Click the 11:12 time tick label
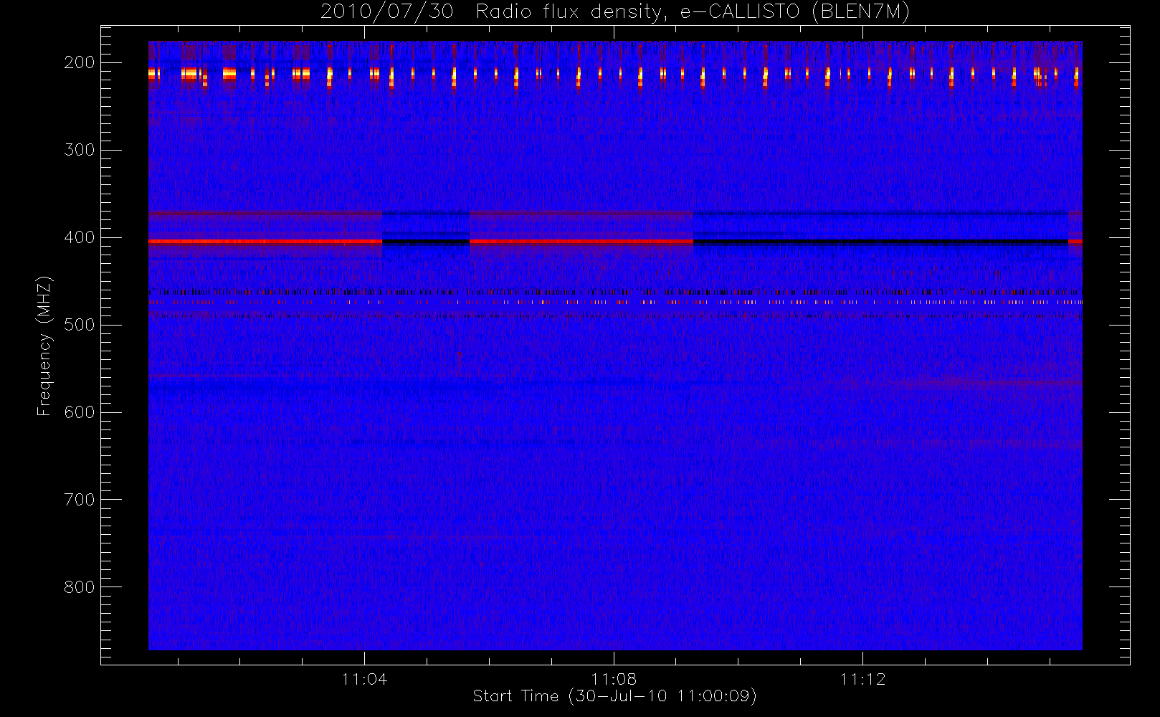Viewport: 1160px width, 717px height. [863, 679]
